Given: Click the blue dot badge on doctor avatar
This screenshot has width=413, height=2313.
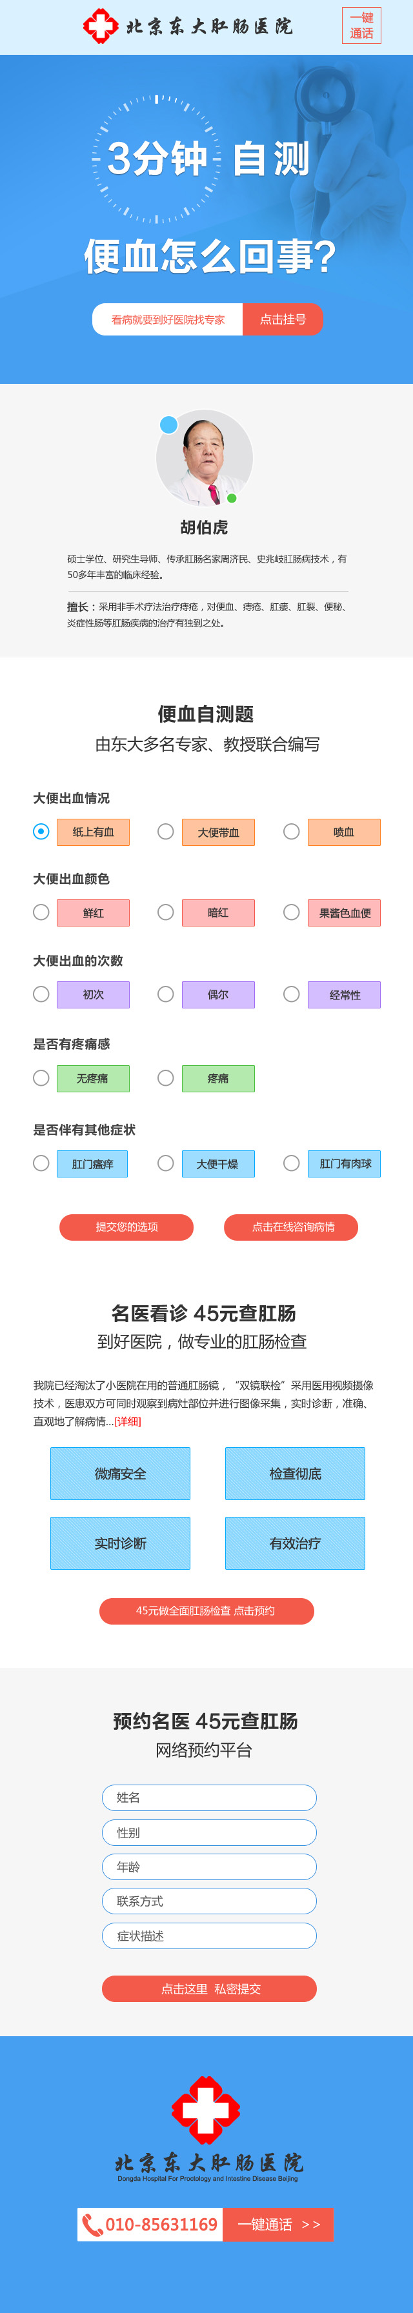Looking at the screenshot, I should click(x=168, y=425).
